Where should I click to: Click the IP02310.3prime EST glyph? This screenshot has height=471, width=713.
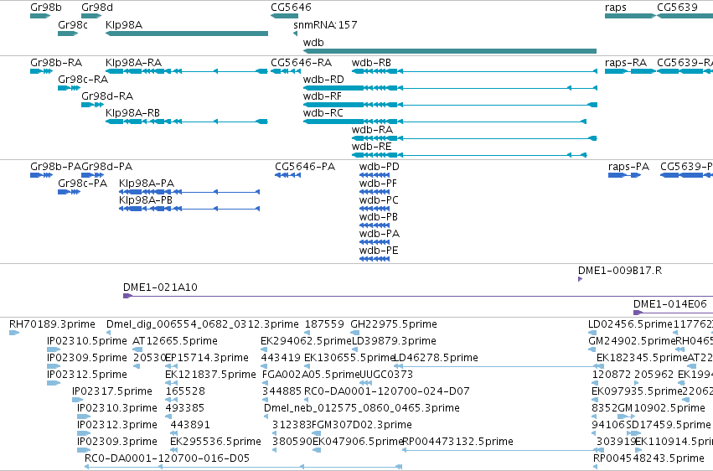(84, 417)
